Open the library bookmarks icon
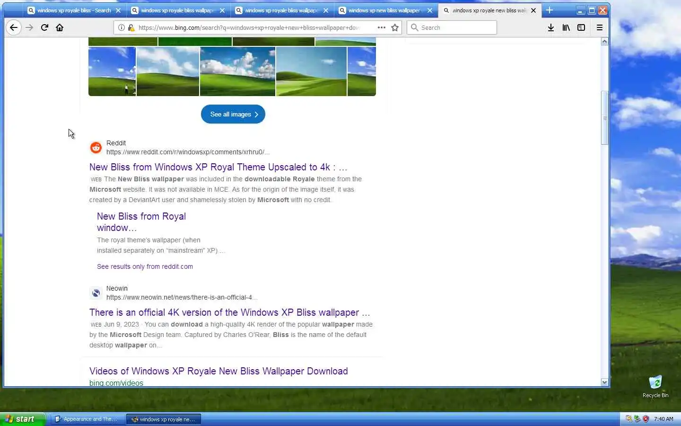Screen dimensions: 681x426 tap(566, 27)
